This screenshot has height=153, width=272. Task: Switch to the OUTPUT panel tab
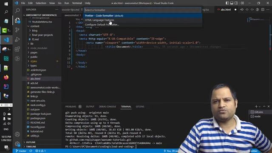point(90,107)
